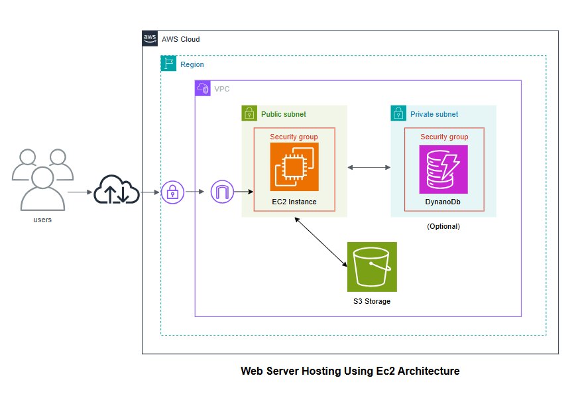Click the diagram title text

tap(350, 371)
